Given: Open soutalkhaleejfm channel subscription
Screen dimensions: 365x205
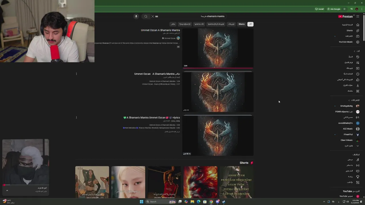Looking at the screenshot, I should pos(349,123).
